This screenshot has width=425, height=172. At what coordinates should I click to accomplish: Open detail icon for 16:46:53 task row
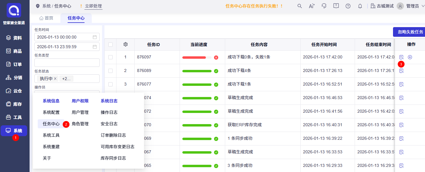(401, 98)
